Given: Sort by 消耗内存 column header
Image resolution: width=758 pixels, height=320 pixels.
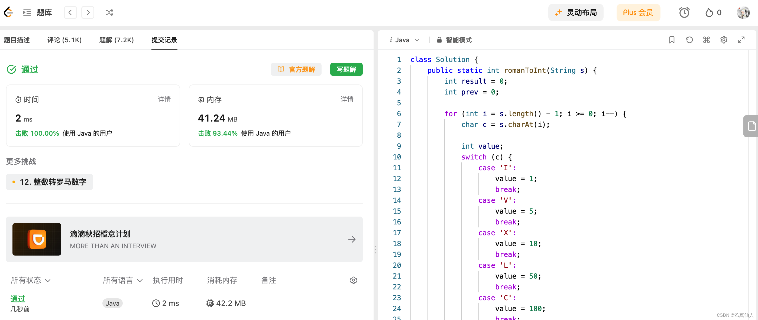Looking at the screenshot, I should 222,280.
